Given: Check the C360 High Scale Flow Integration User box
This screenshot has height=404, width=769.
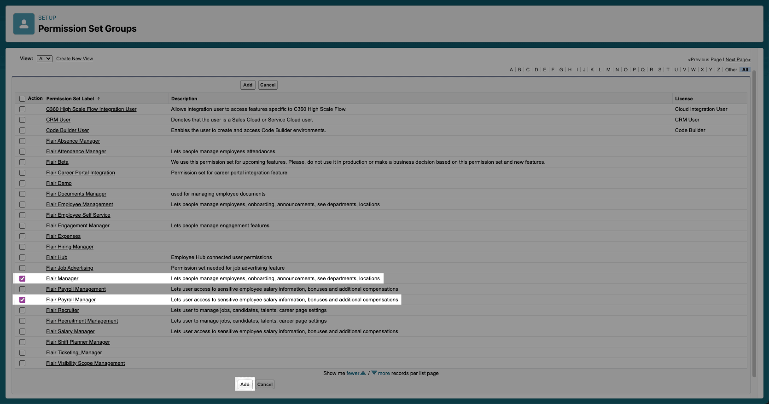Looking at the screenshot, I should tap(22, 109).
